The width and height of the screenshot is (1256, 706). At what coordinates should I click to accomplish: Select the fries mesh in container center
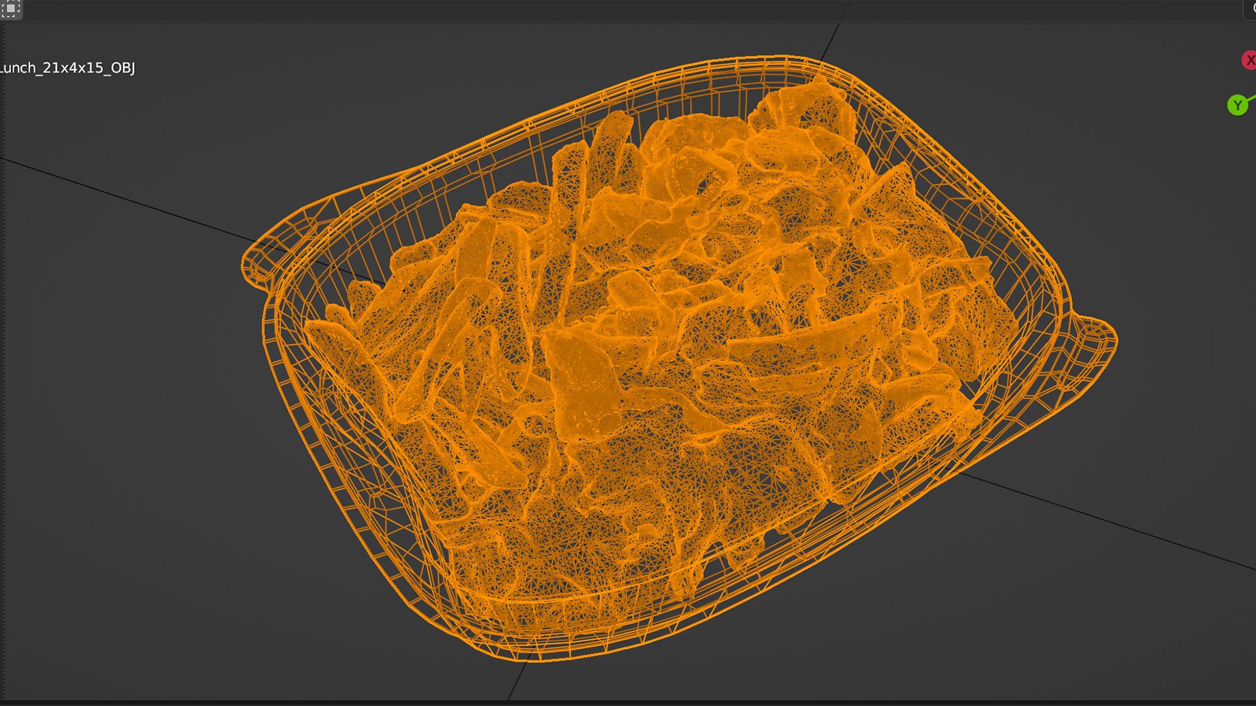tap(654, 353)
